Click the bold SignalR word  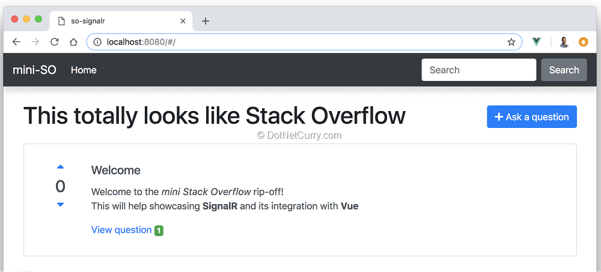(x=220, y=207)
